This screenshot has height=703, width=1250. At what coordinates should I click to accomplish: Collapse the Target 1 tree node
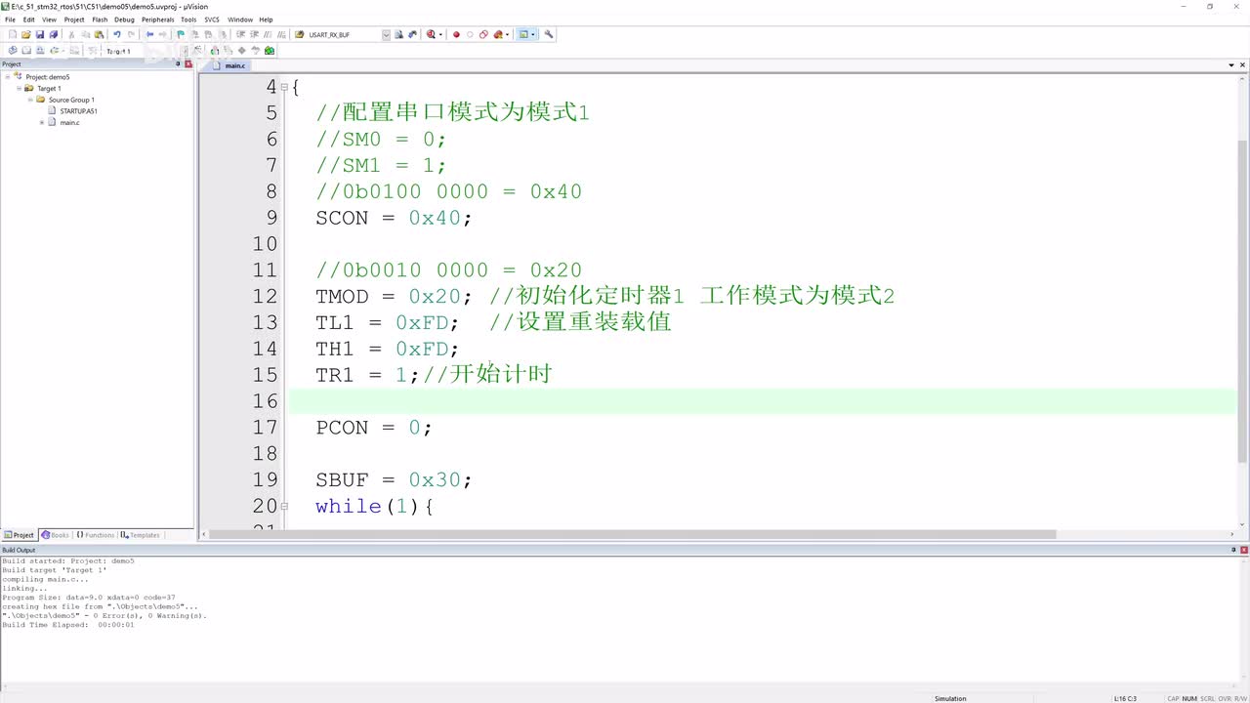(x=19, y=88)
